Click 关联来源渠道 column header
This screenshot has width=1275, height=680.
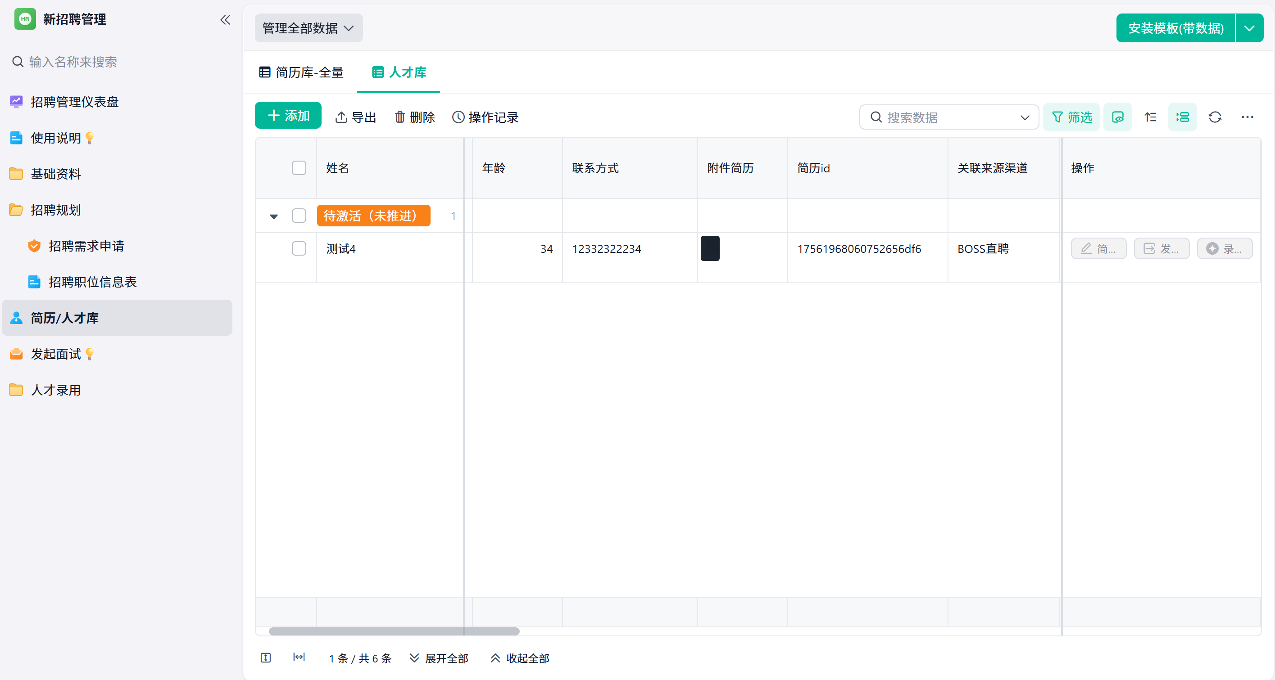[1004, 168]
